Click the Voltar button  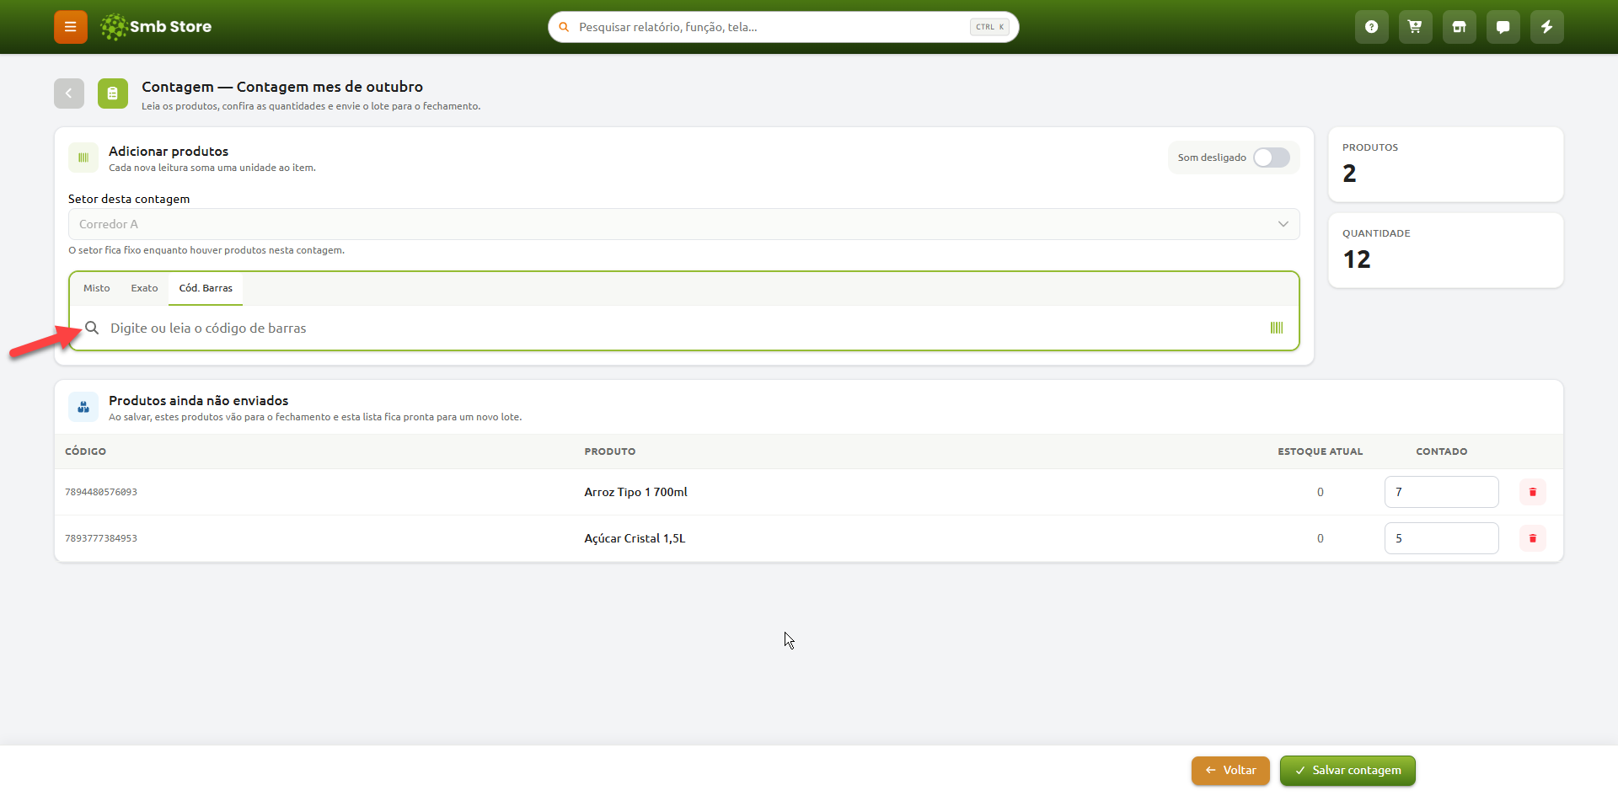1230,771
